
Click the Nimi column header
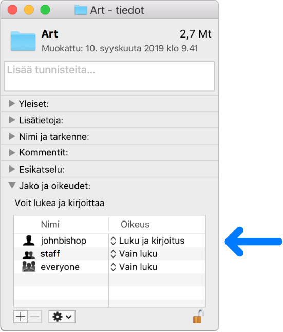[50, 224]
